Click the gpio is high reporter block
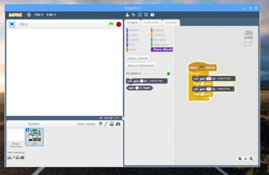This screenshot has height=175, width=269. pyautogui.click(x=140, y=88)
